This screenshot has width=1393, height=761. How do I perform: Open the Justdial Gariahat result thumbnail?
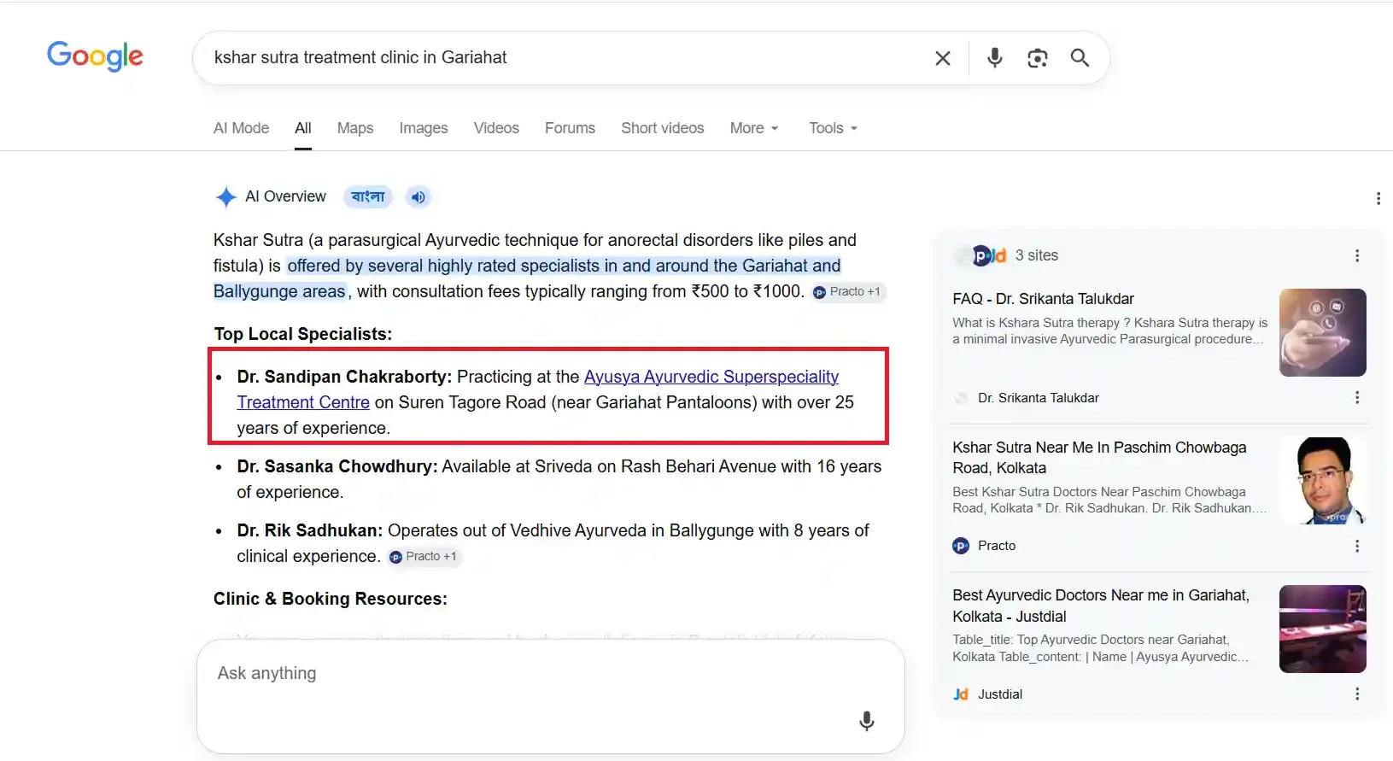[x=1322, y=629]
